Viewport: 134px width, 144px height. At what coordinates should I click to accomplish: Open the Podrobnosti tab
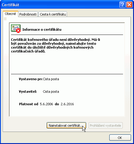coord(28,14)
